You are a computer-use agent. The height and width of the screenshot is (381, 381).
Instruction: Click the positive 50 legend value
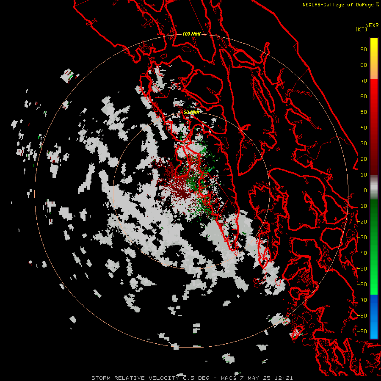[364, 112]
